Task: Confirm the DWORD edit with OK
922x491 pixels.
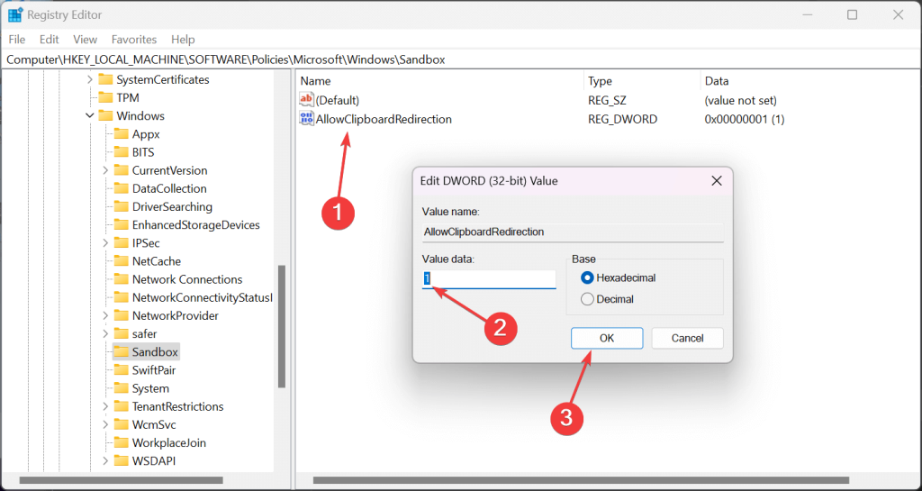Action: click(607, 338)
